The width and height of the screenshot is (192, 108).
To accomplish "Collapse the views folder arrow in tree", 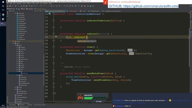I will pyautogui.click(x=13, y=43).
